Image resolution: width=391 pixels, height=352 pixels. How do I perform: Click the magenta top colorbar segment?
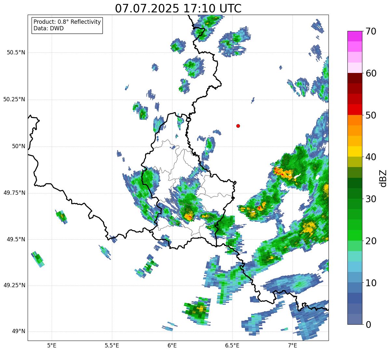355,36
